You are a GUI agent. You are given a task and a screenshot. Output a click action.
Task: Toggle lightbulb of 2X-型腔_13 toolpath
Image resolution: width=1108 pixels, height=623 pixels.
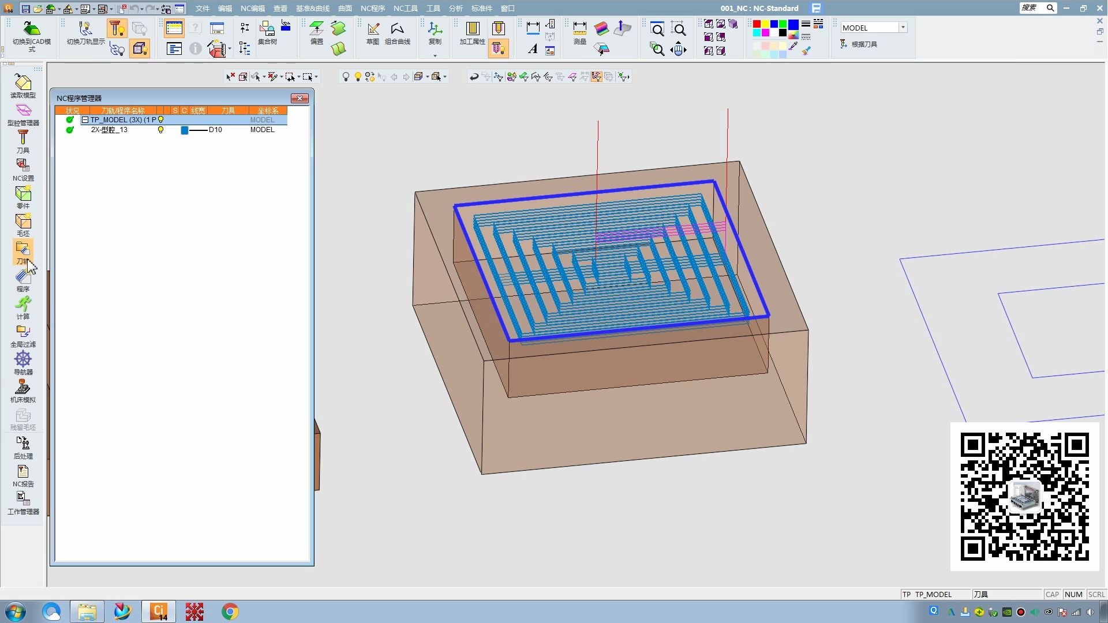[160, 130]
